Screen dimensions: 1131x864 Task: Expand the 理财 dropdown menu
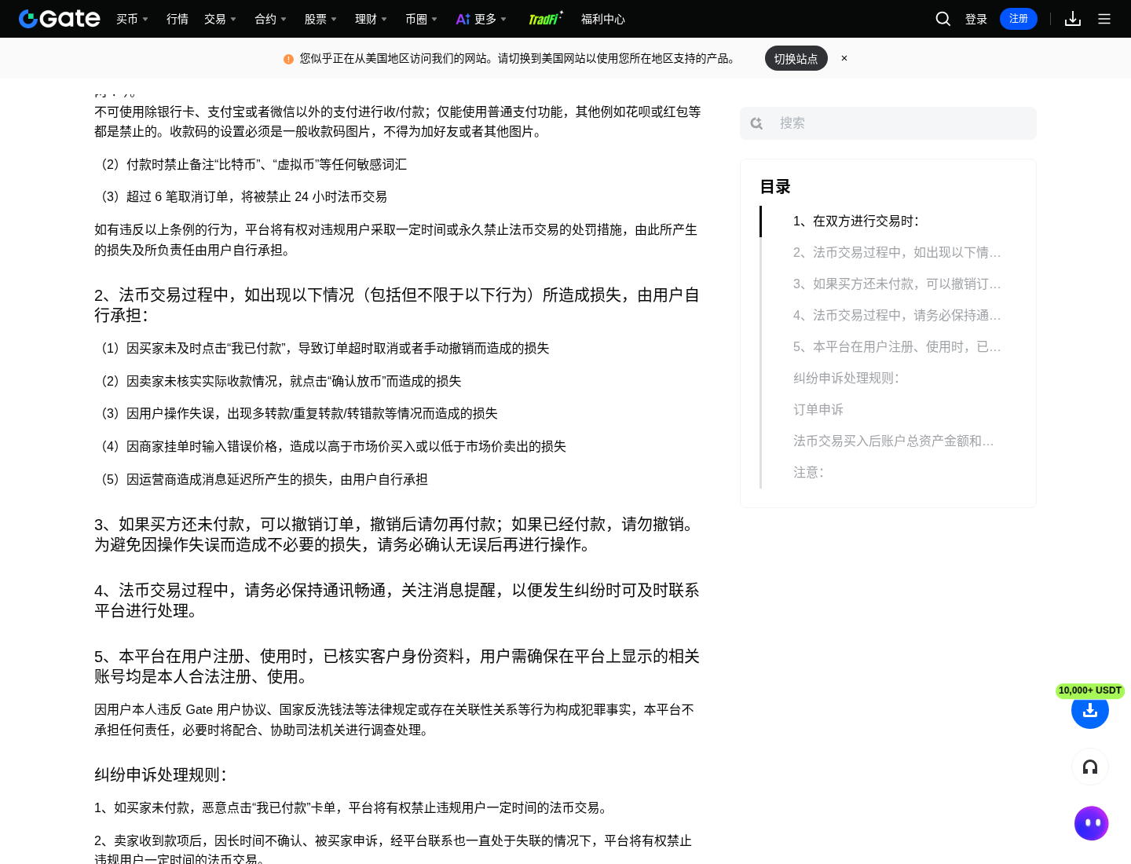point(372,19)
